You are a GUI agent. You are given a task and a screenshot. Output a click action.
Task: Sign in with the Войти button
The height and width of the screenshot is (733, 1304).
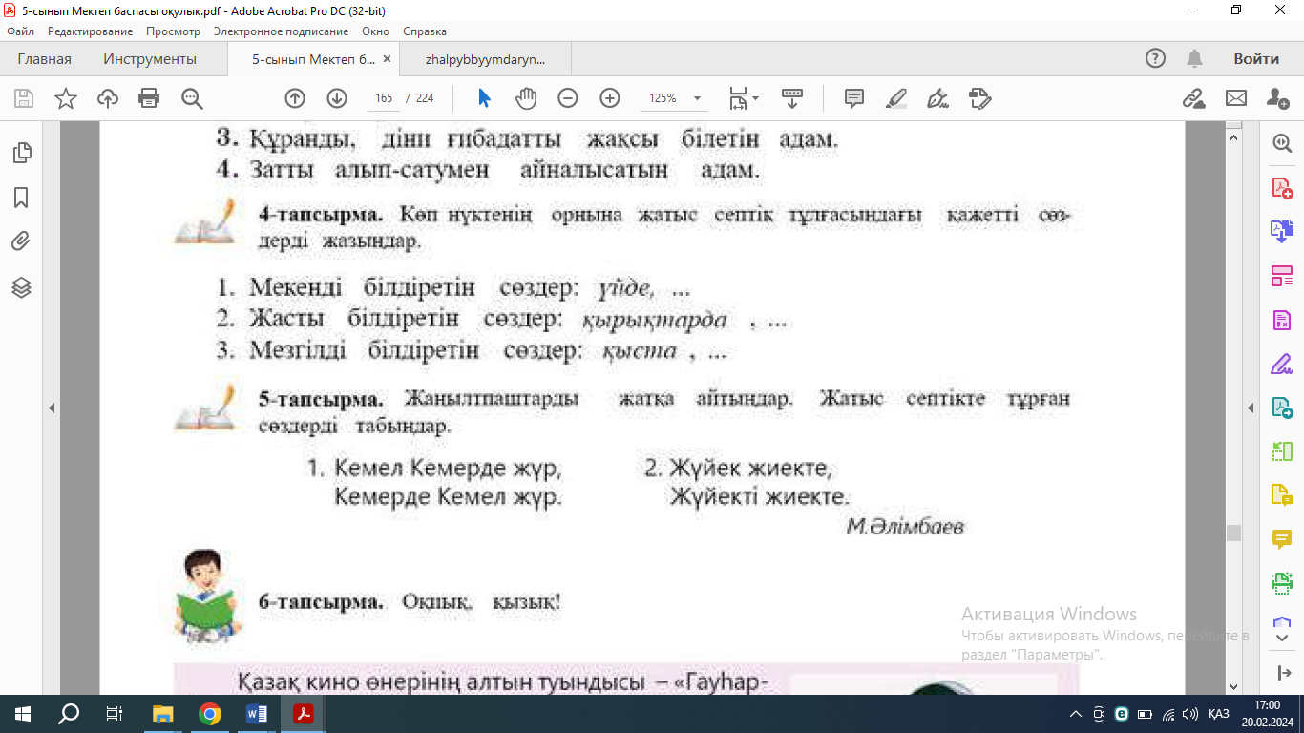[x=1256, y=59]
